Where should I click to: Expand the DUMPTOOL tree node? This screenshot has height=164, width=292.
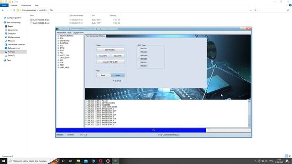[x=58, y=43]
